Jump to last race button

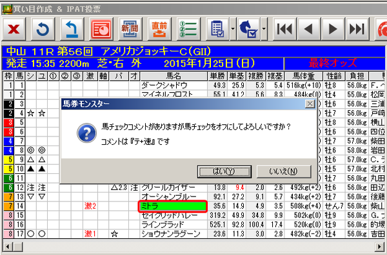[x=357, y=29]
